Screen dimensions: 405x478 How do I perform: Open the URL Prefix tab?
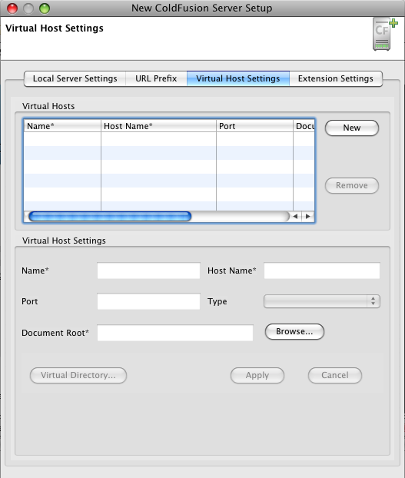pyautogui.click(x=156, y=78)
